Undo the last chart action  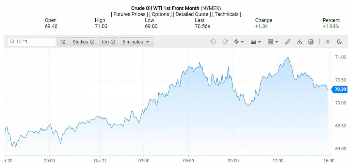click(213, 42)
